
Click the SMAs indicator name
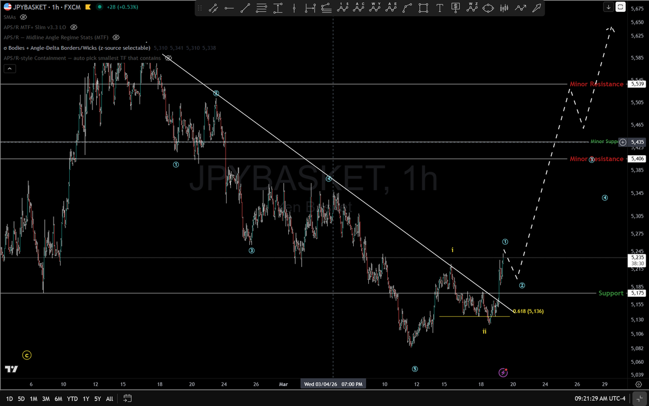coord(10,17)
